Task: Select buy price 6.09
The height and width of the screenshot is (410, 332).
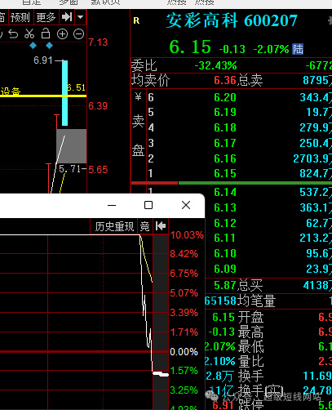Action: [x=225, y=269]
